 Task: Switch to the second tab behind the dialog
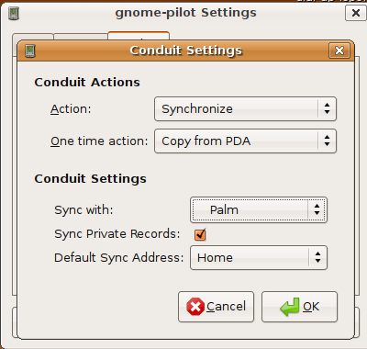(x=81, y=37)
